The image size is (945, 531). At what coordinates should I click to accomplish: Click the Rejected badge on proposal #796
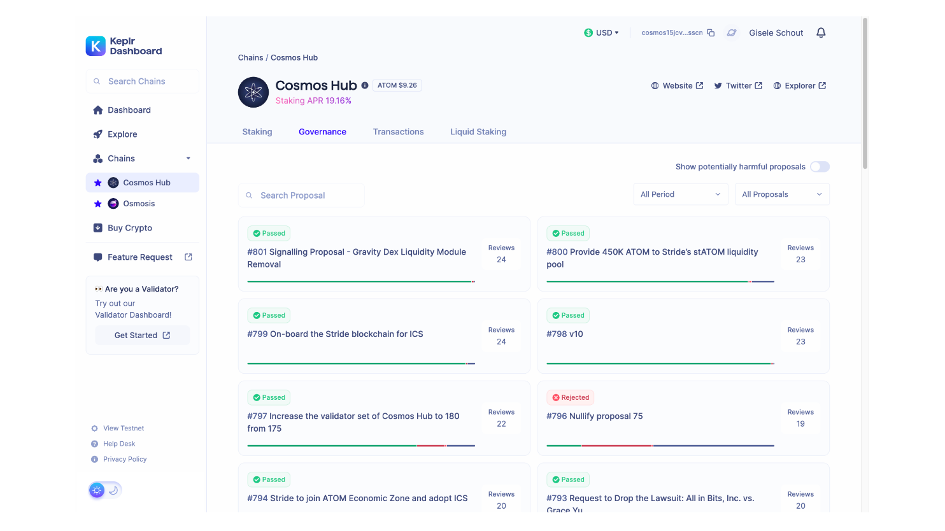571,397
